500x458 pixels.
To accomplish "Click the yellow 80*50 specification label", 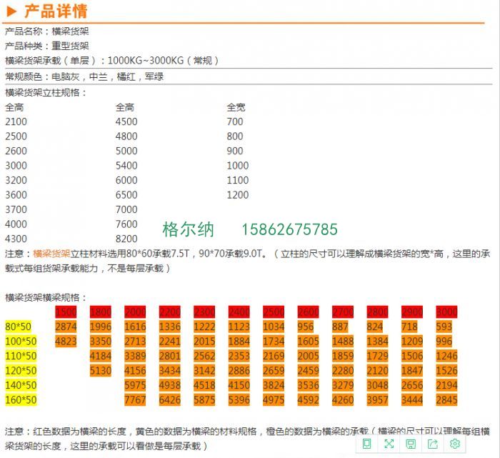I will [19, 327].
